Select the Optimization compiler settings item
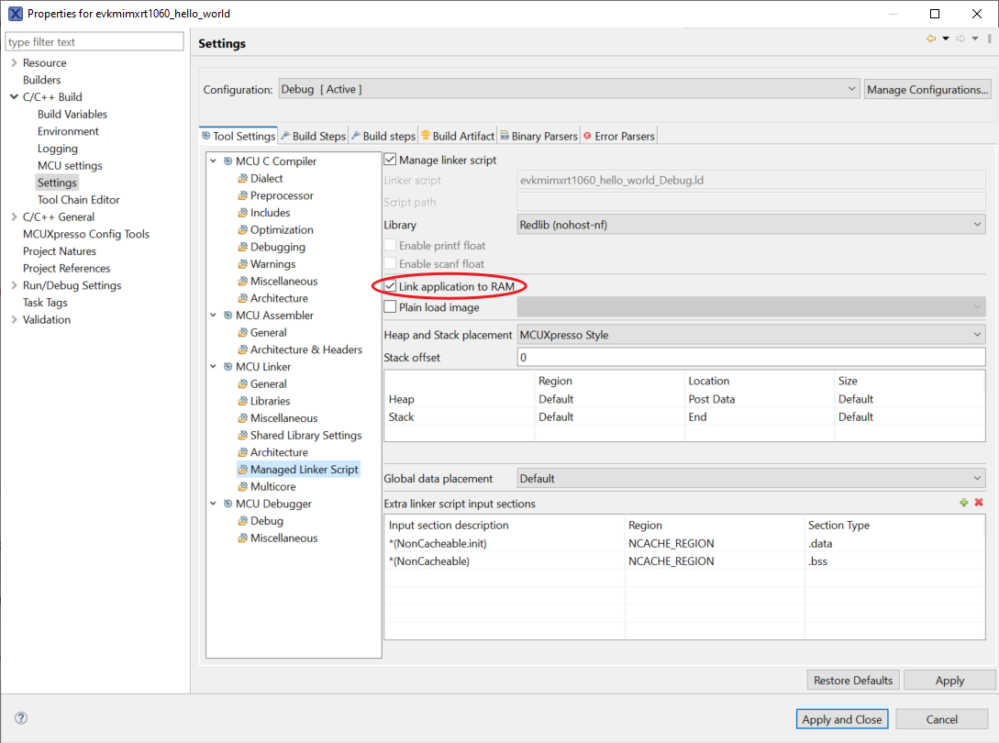This screenshot has height=743, width=999. pyautogui.click(x=282, y=229)
